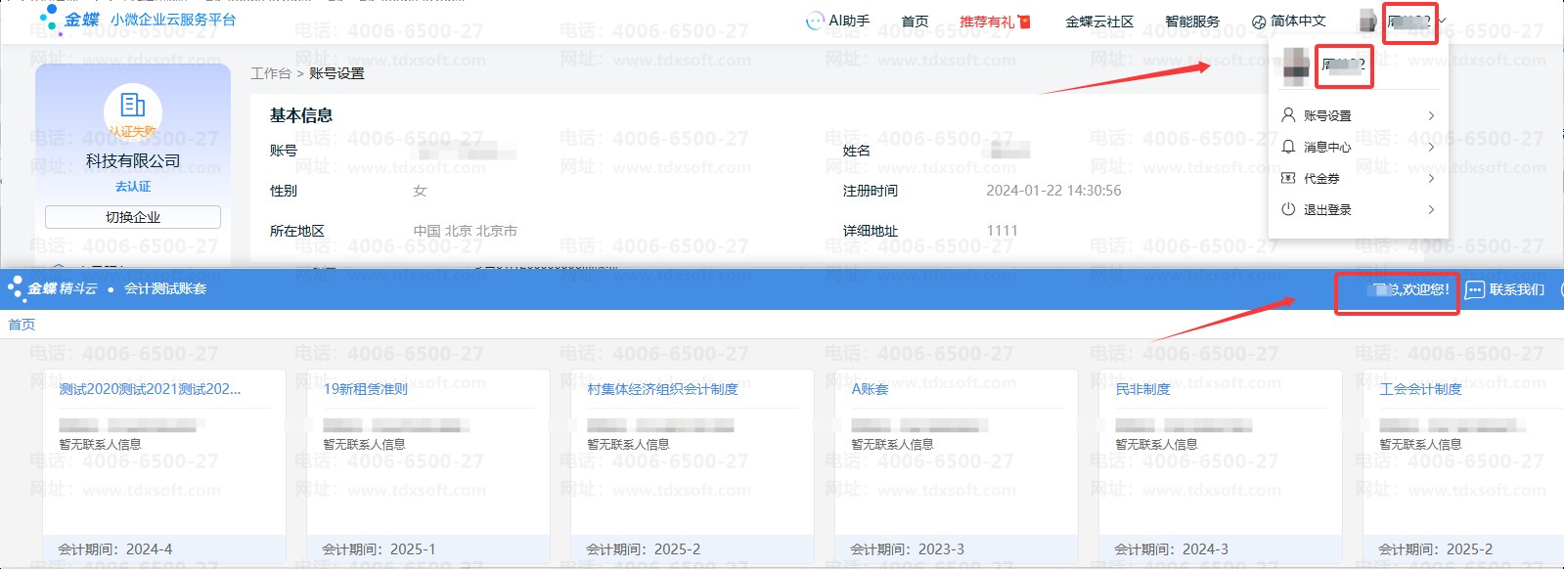The image size is (1564, 569).
Task: Choose 退出登录 to log out
Action: [1326, 209]
